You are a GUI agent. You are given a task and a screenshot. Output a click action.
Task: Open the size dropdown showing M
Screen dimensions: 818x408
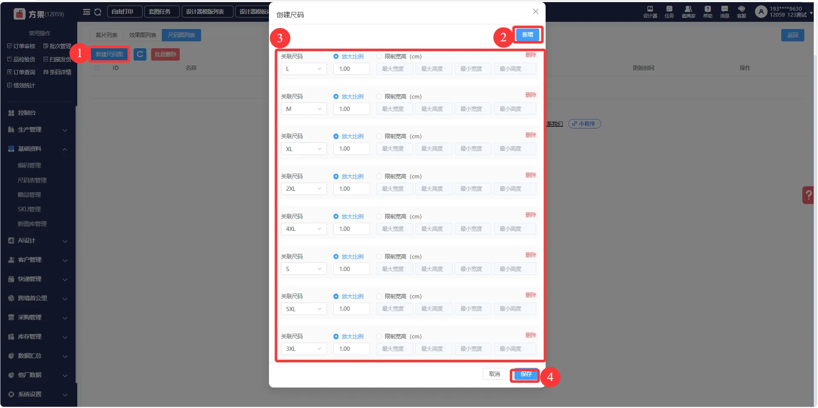point(304,109)
